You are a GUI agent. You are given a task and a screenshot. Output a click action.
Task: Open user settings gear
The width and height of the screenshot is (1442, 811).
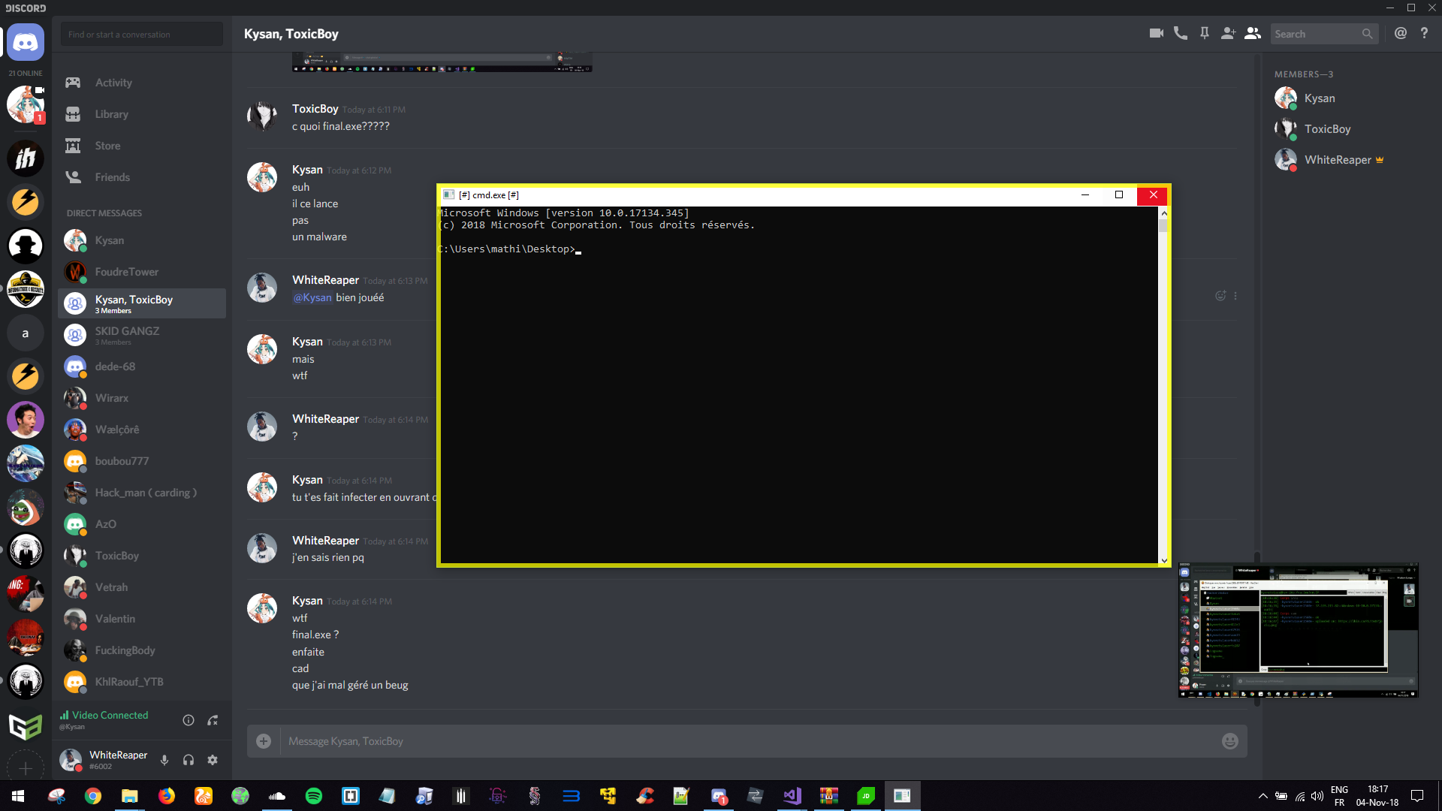pos(213,760)
